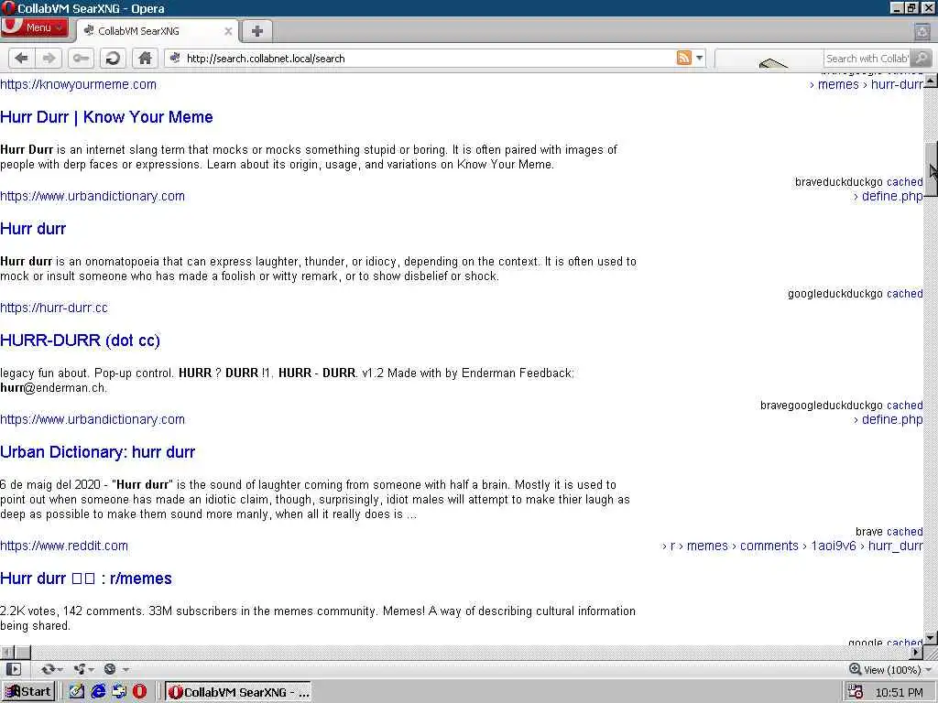
Task: Open the https://knowyourmeme.com URL link
Action: tap(79, 84)
